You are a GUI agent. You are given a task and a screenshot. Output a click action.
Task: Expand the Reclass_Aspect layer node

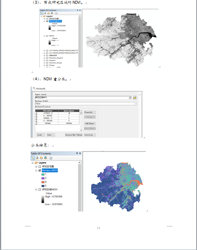click(x=44, y=58)
